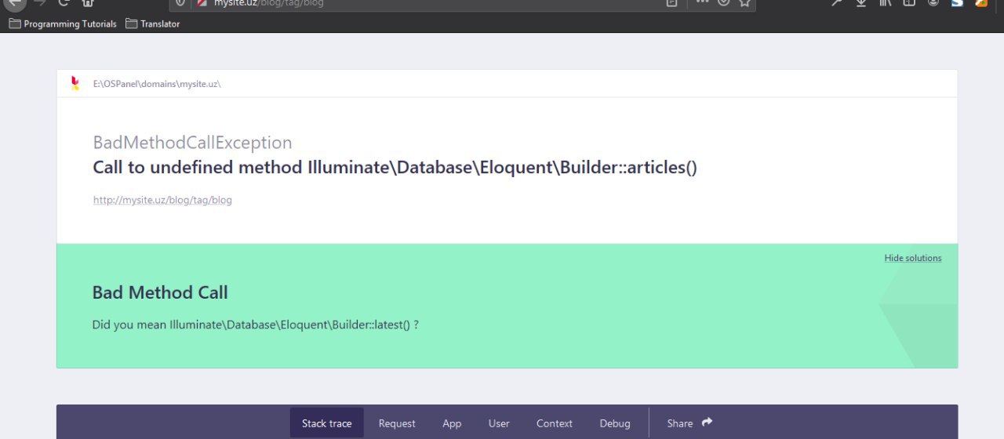Go back with the browser back arrow

coord(14,2)
